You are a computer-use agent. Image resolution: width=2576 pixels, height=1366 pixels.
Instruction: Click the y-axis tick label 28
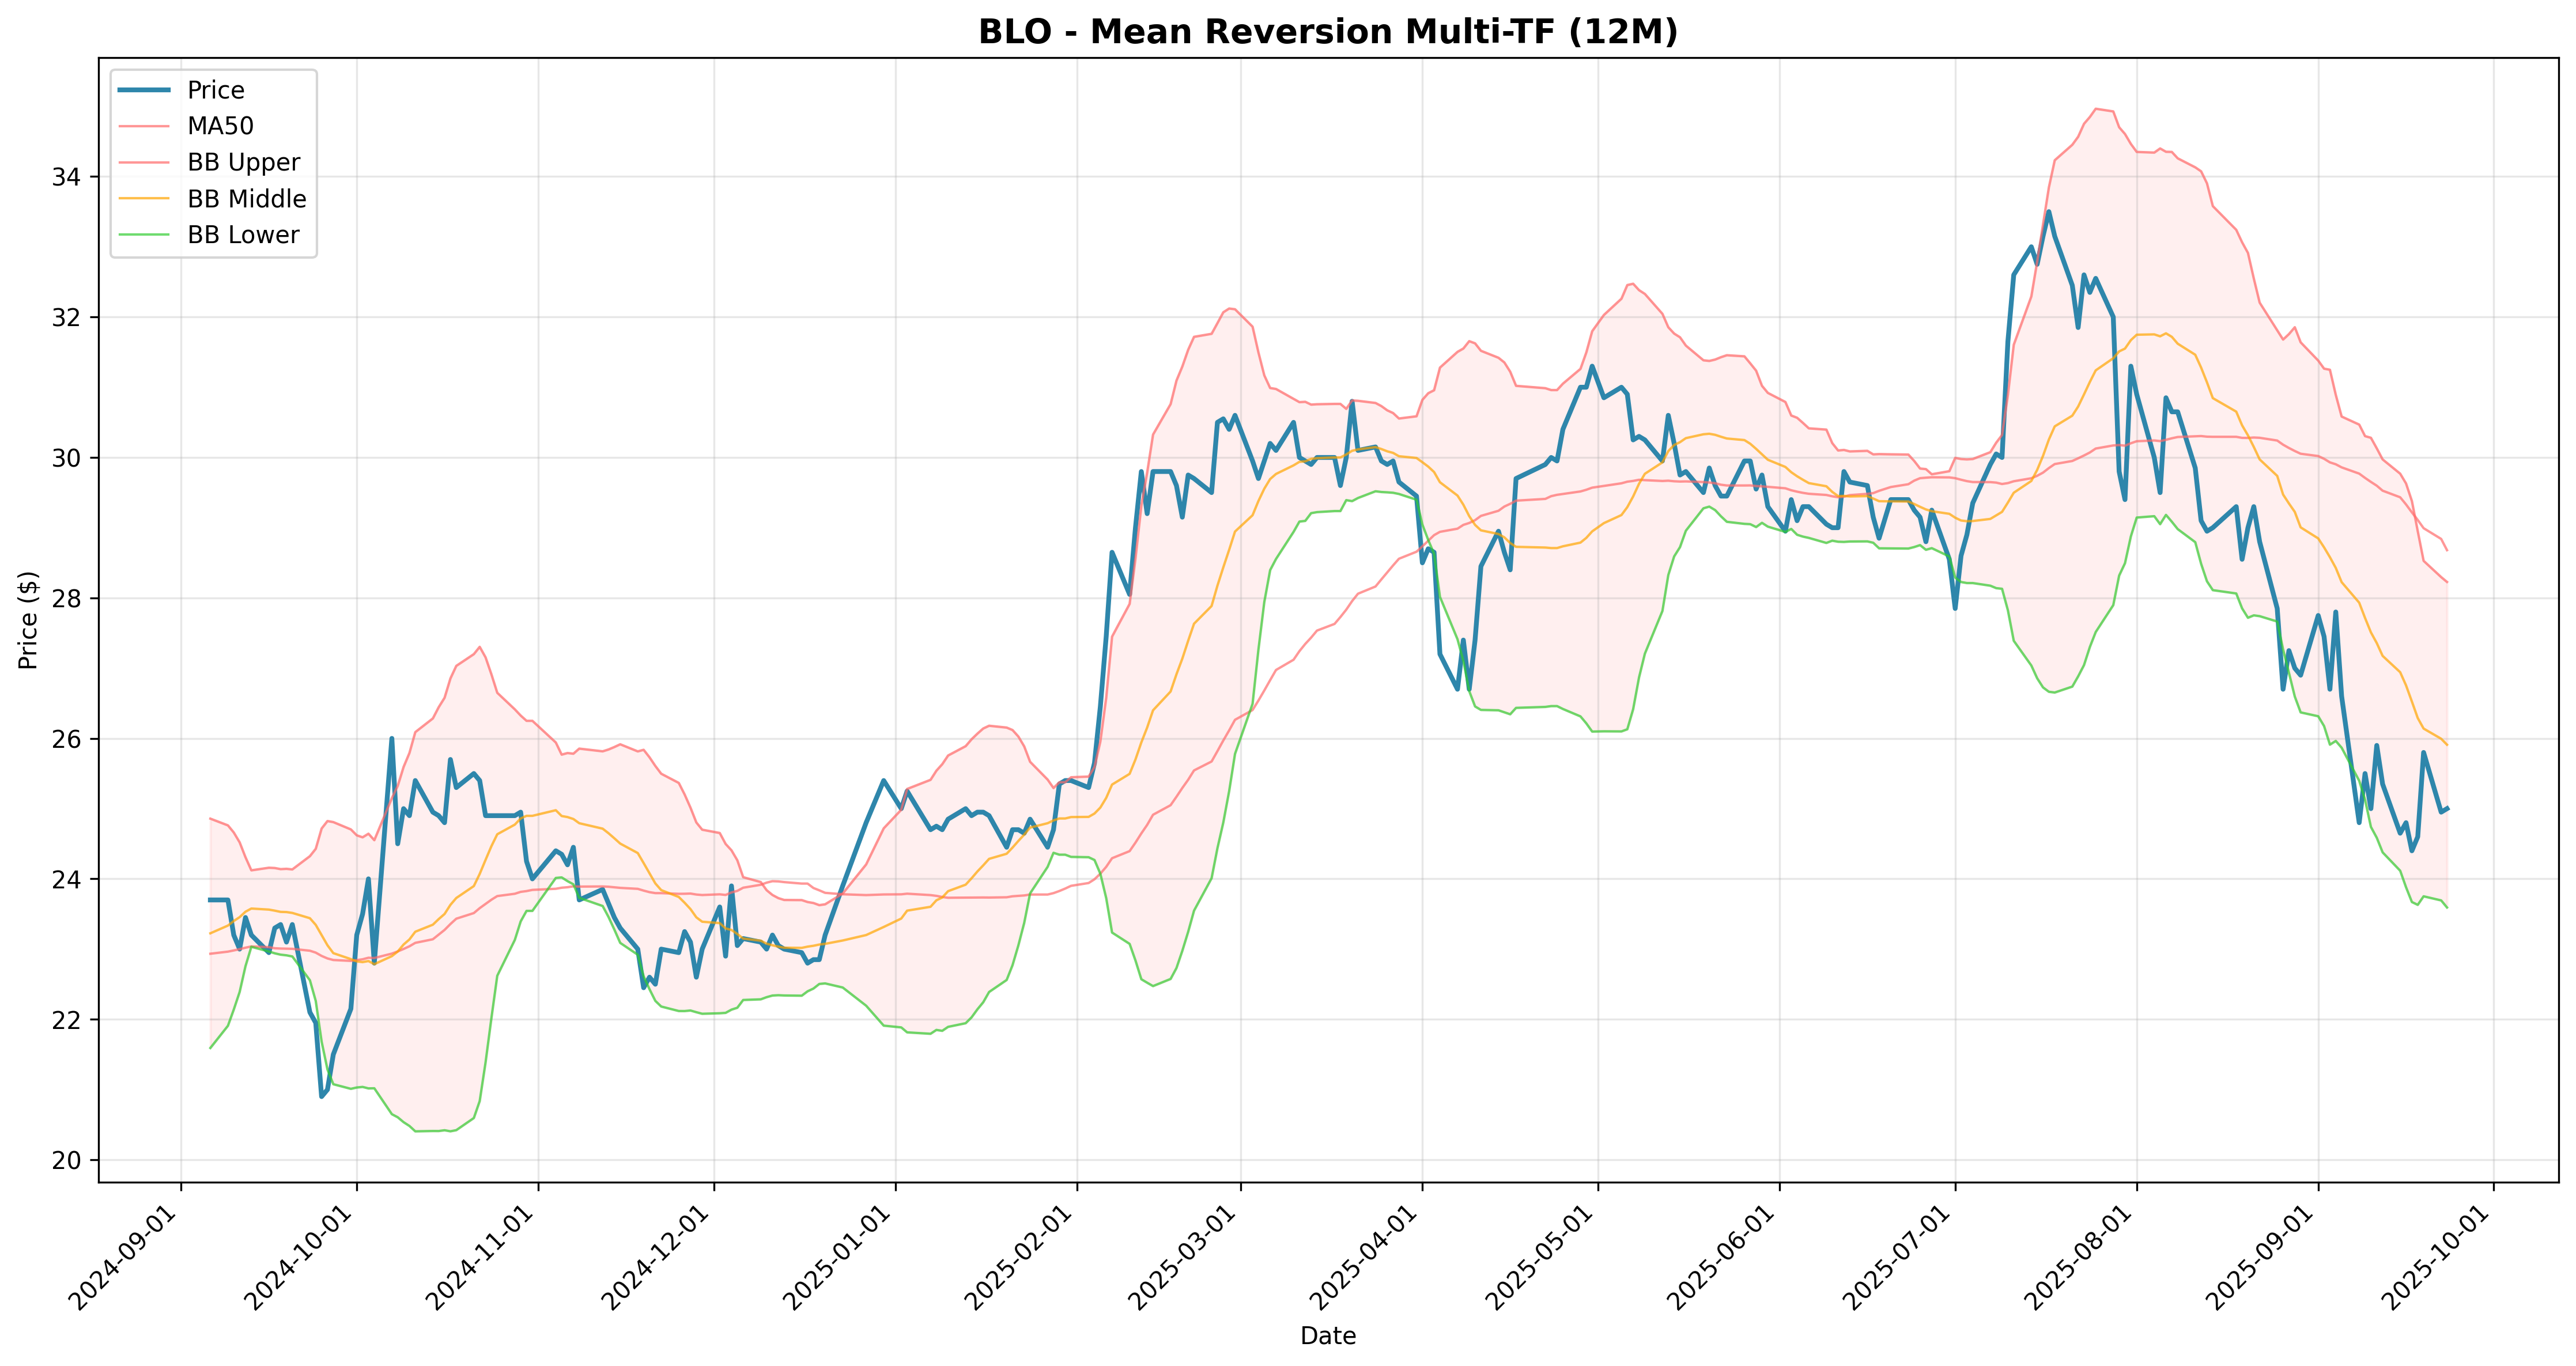pyautogui.click(x=67, y=598)
